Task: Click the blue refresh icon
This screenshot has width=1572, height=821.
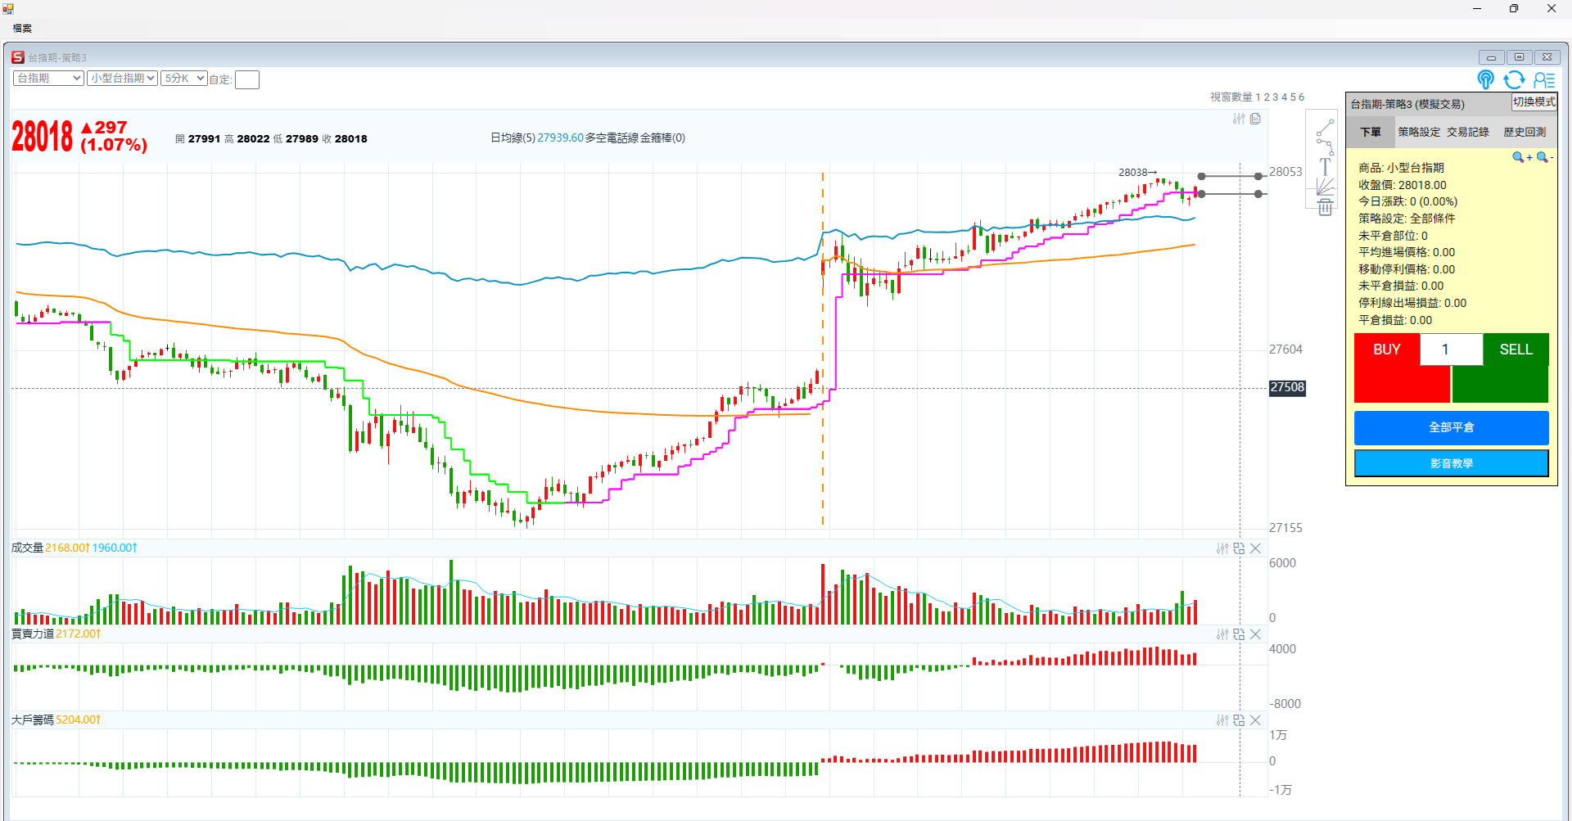Action: (x=1514, y=79)
